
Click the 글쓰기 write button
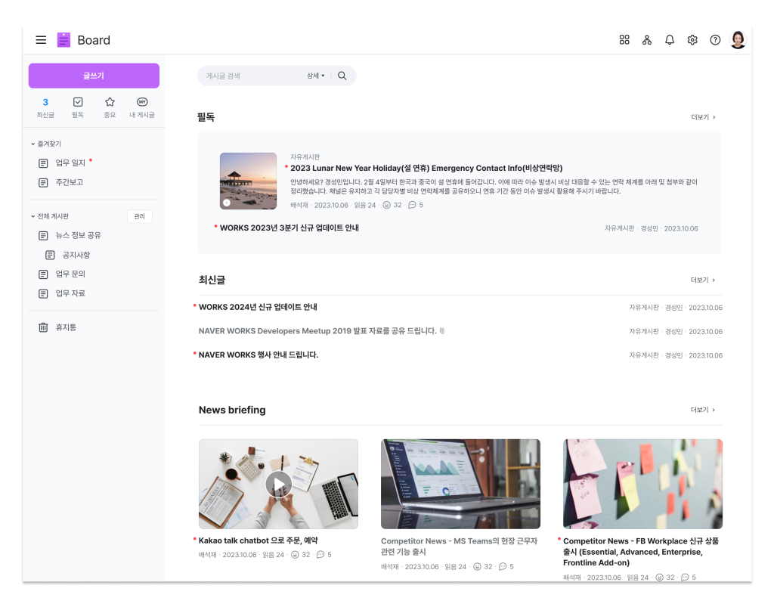click(94, 76)
